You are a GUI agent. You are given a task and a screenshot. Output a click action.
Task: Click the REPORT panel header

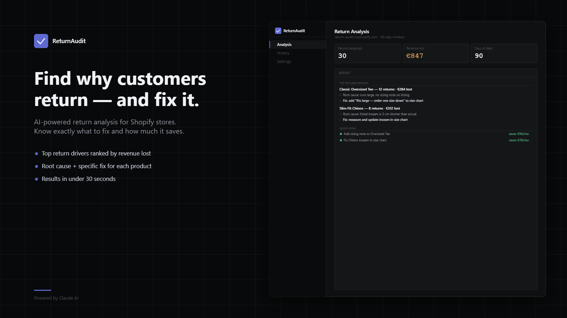436,73
